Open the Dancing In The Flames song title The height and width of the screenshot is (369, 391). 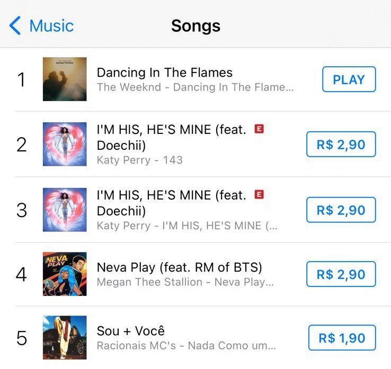coord(164,73)
